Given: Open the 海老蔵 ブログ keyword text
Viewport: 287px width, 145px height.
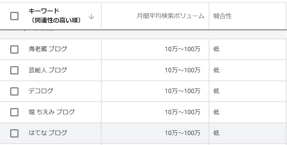Looking at the screenshot, I should click(x=48, y=49).
